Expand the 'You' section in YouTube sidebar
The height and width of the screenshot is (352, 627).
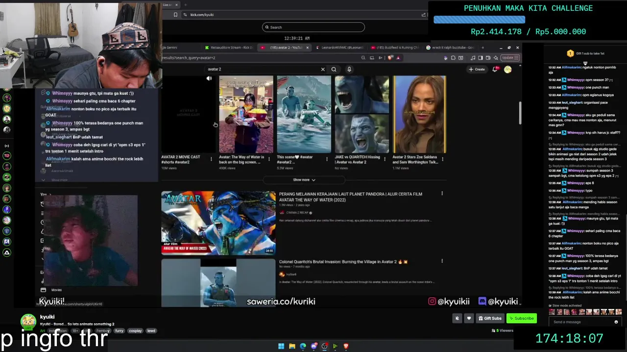click(x=46, y=195)
